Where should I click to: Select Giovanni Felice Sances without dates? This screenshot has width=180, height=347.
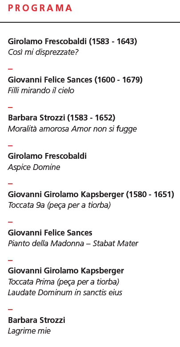point(50,233)
